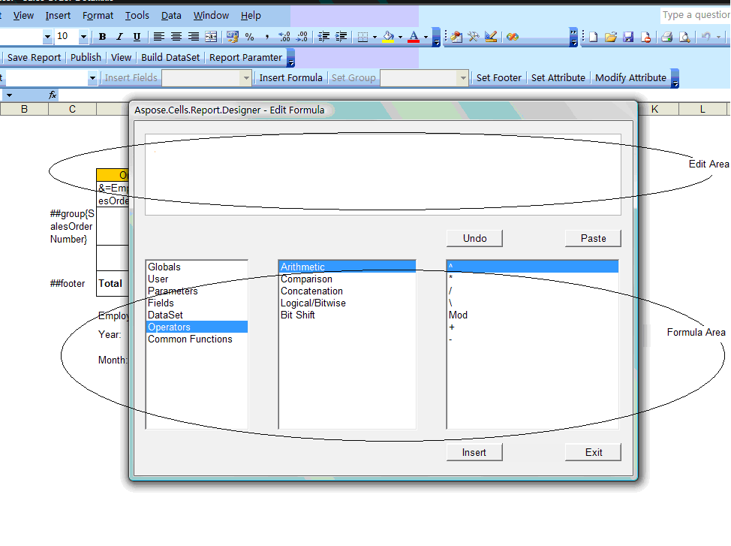Increase indent of cell

[341, 37]
